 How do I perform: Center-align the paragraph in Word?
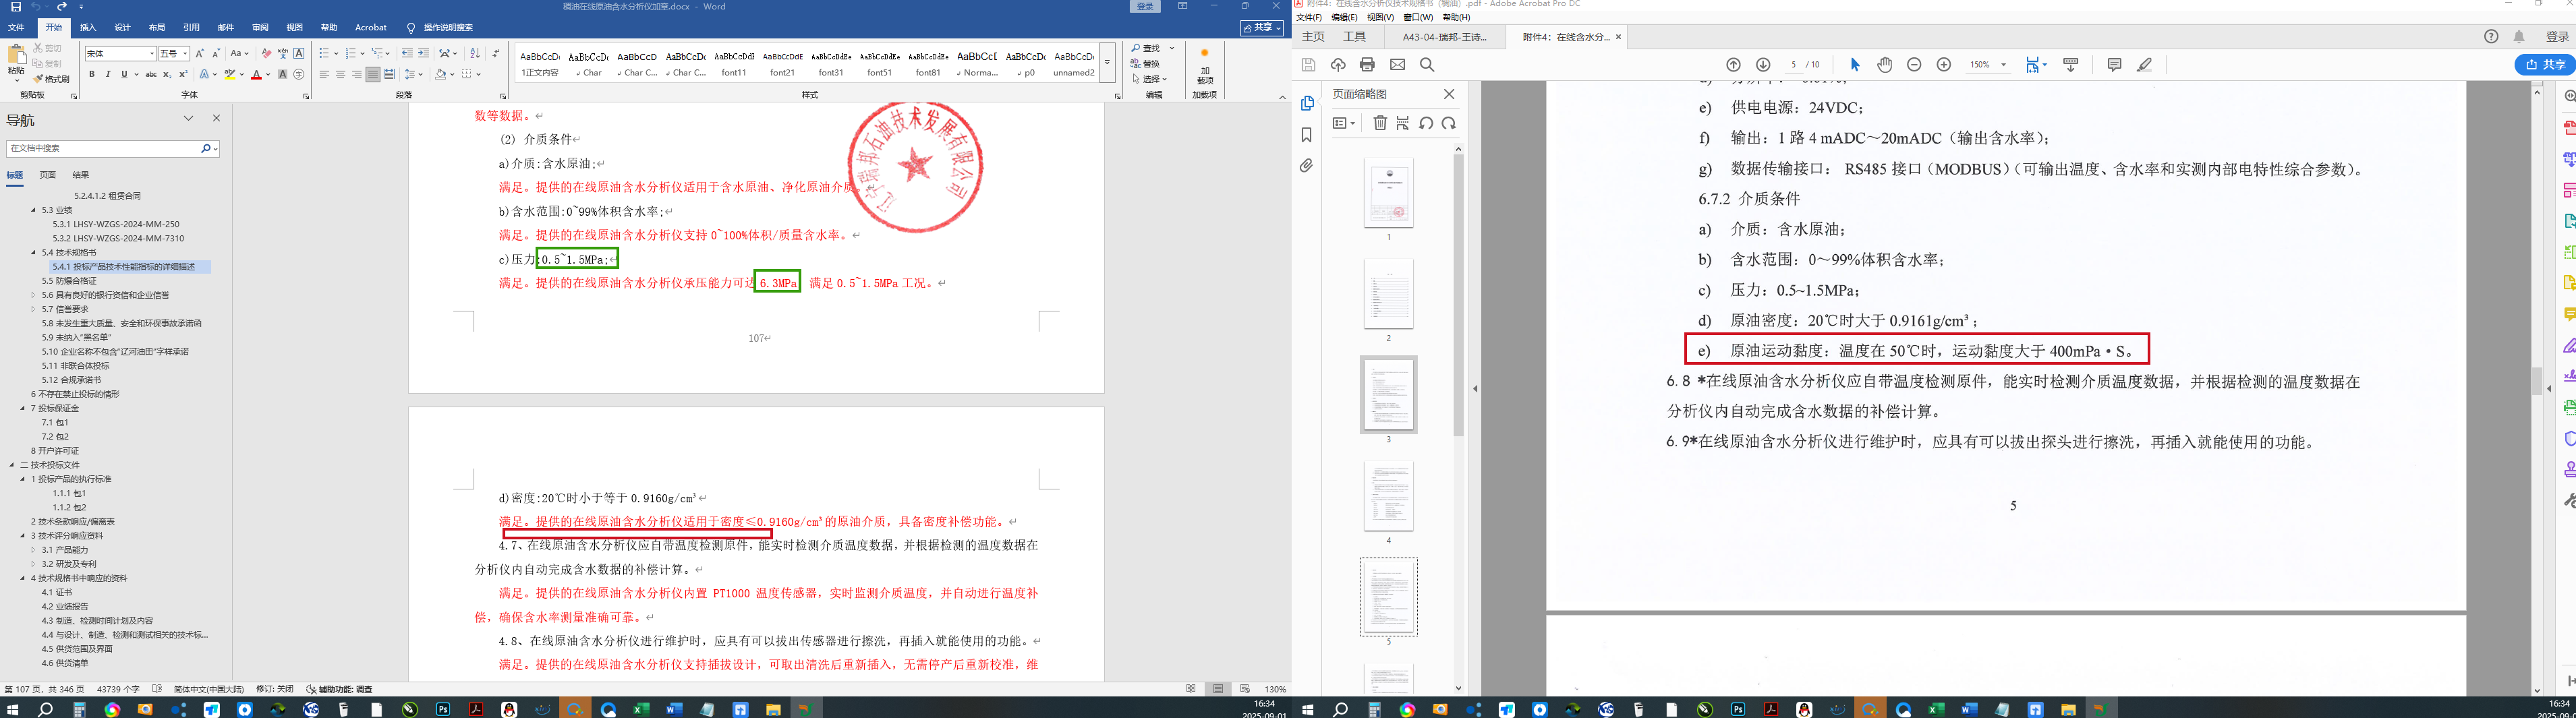pos(340,74)
